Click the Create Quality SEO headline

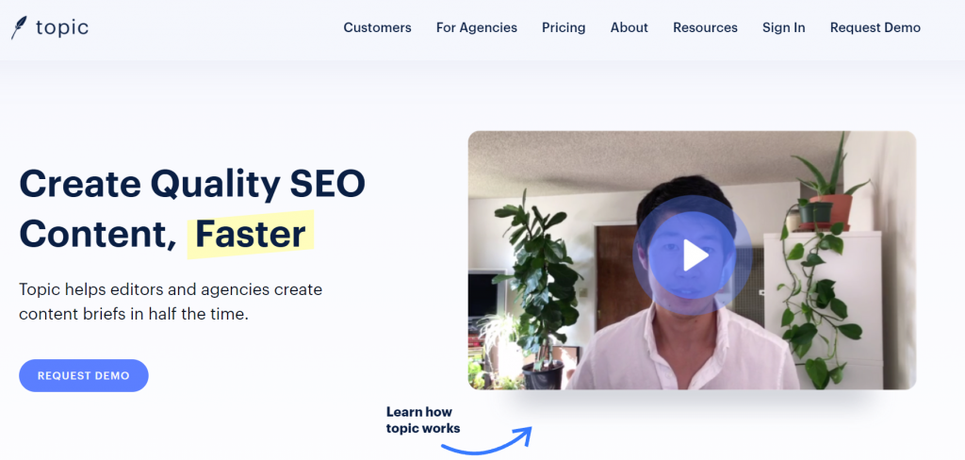(x=192, y=184)
